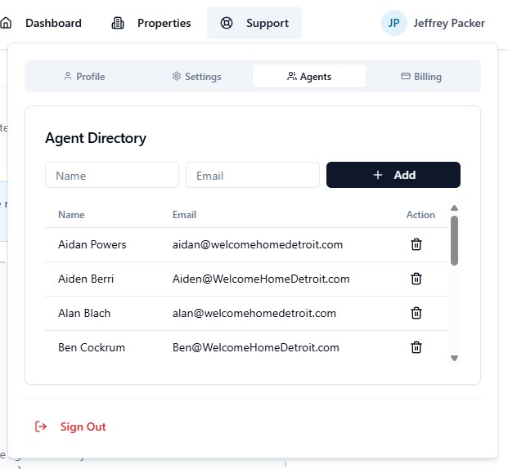Select the name Aidan Powers
Viewport: 508px width, 469px height.
pos(92,244)
